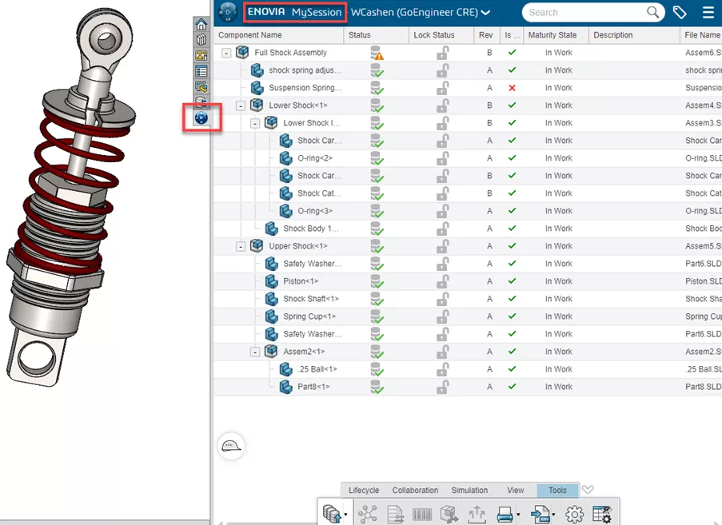722x525 pixels.
Task: Click the tag icon next to the search bar
Action: tap(680, 12)
